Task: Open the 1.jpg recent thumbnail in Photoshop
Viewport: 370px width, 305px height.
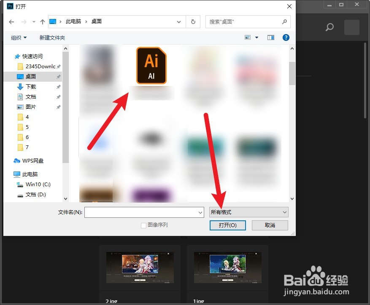Action: click(228, 268)
